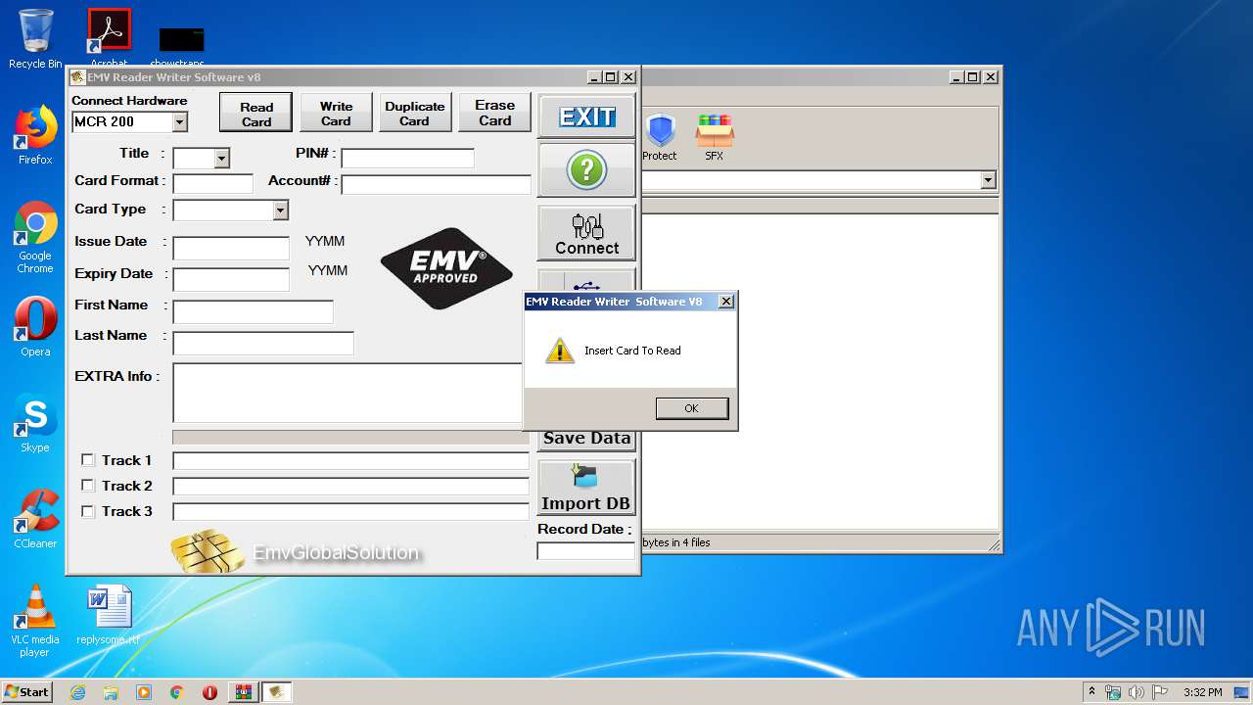Viewport: 1253px width, 705px height.
Task: Open the CCleaner desktop shortcut
Action: tap(35, 519)
